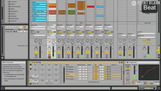Screen dimensions: 161x91
Task: Click the Drum Rack hot-swap icon
Action: click(119, 62)
